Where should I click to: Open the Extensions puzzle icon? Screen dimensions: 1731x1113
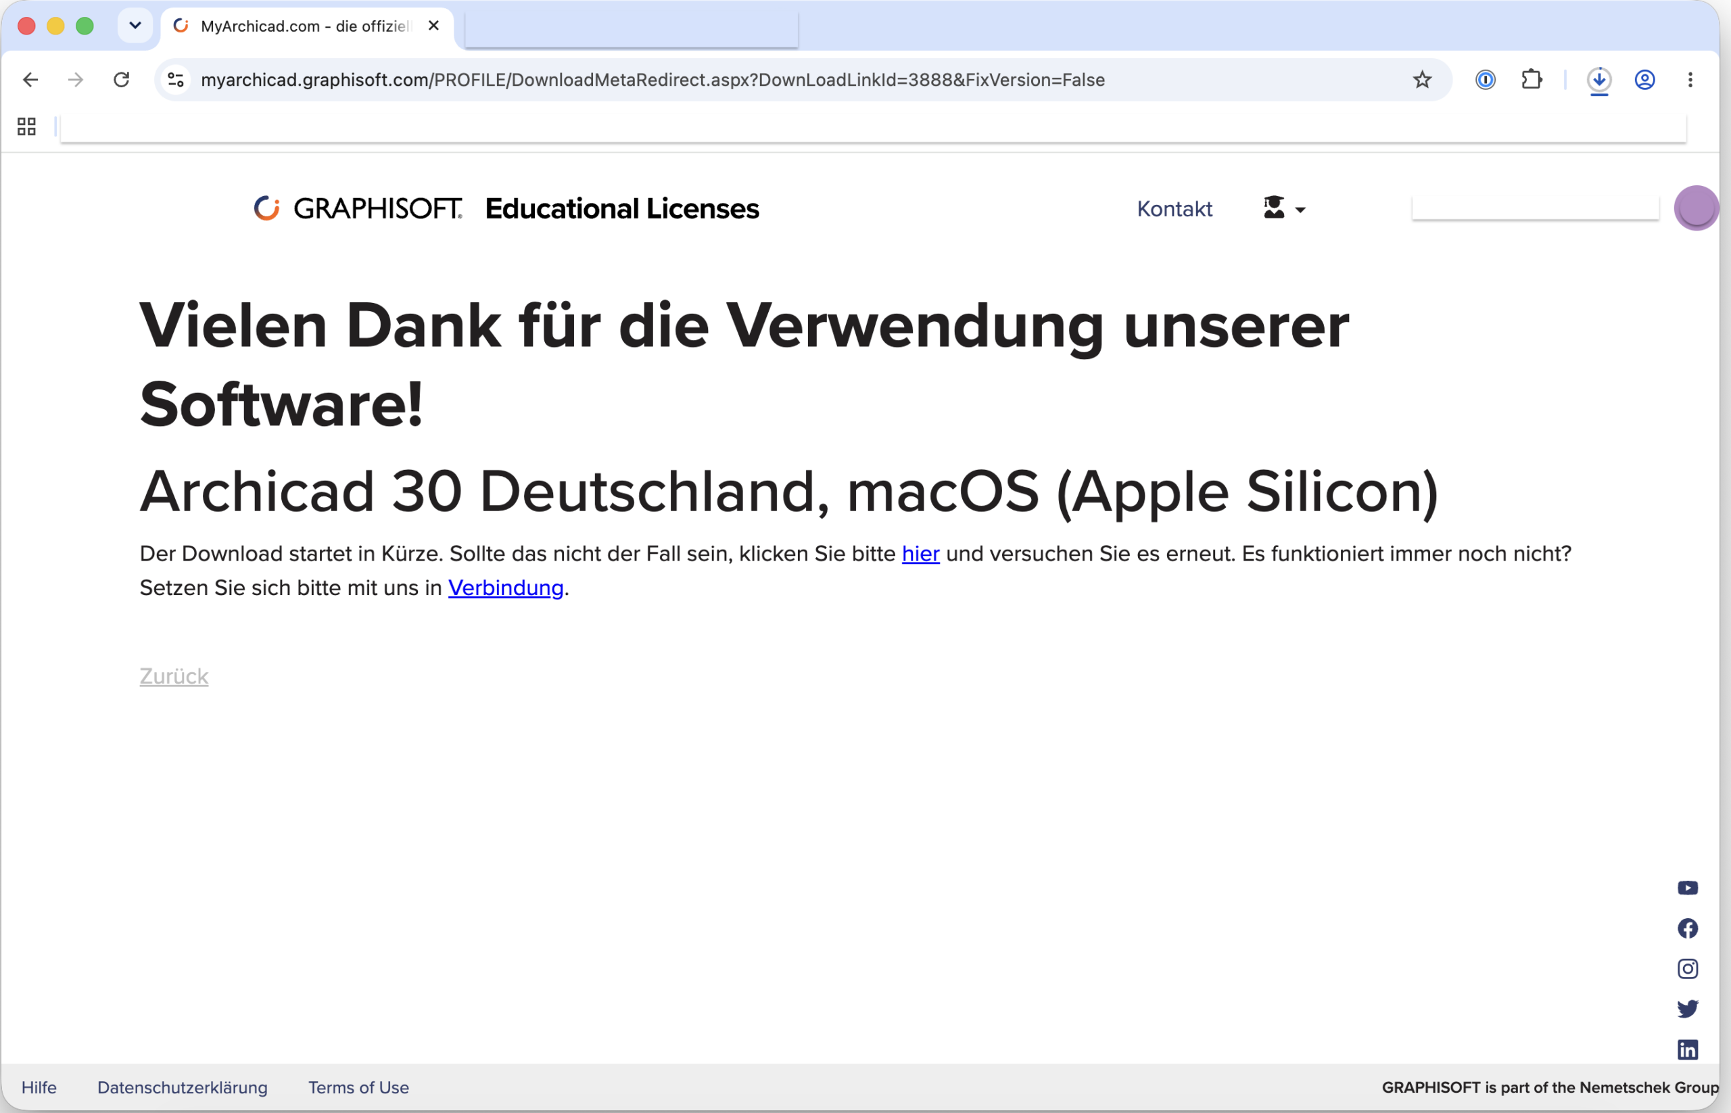(x=1532, y=80)
